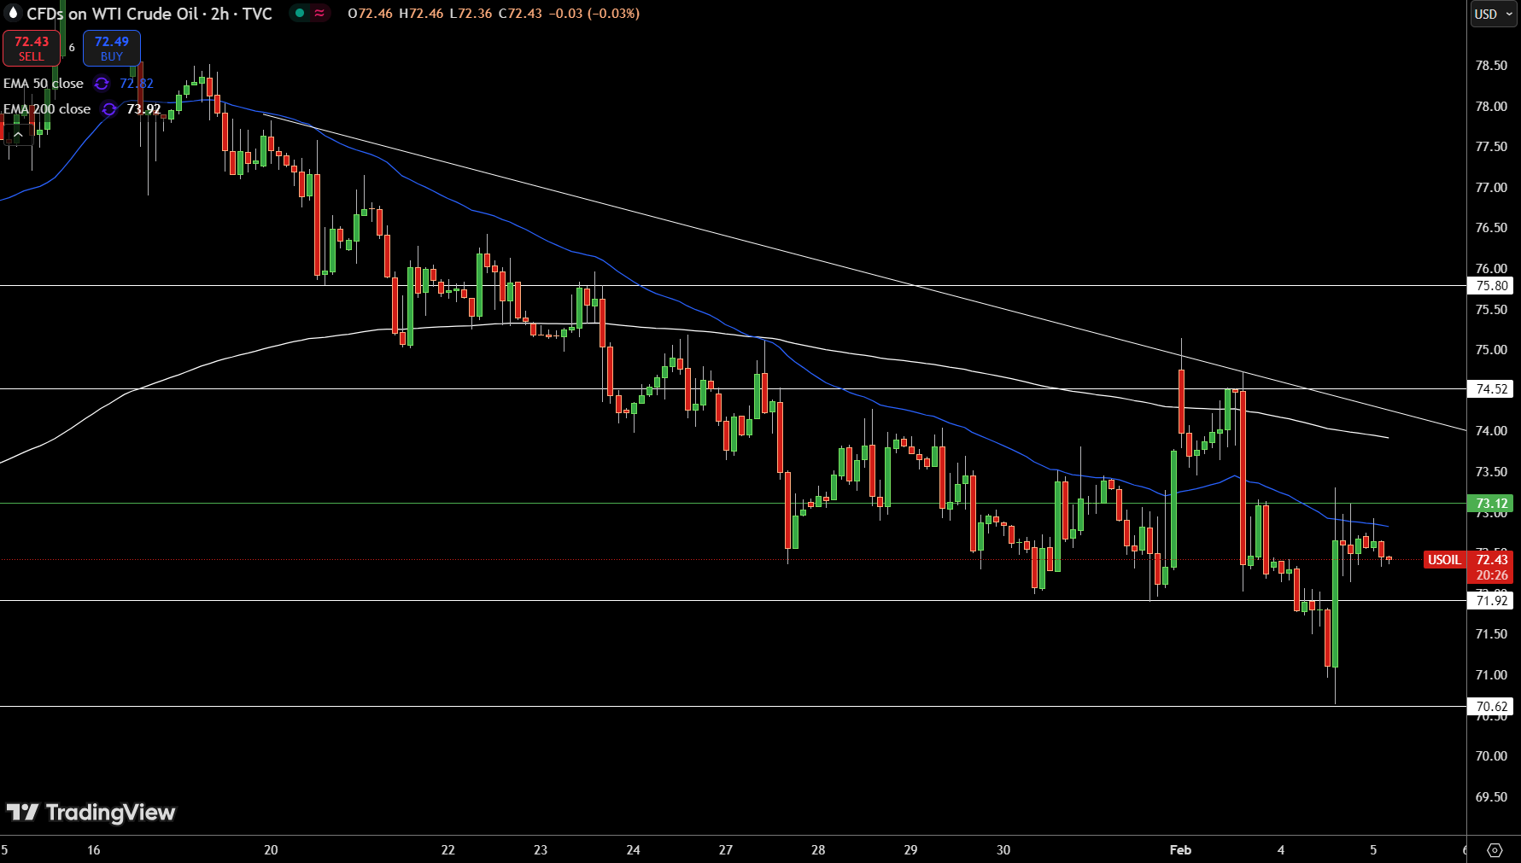
Task: Click the OHLC change value −0.03 (−0.03%)
Action: (x=594, y=14)
